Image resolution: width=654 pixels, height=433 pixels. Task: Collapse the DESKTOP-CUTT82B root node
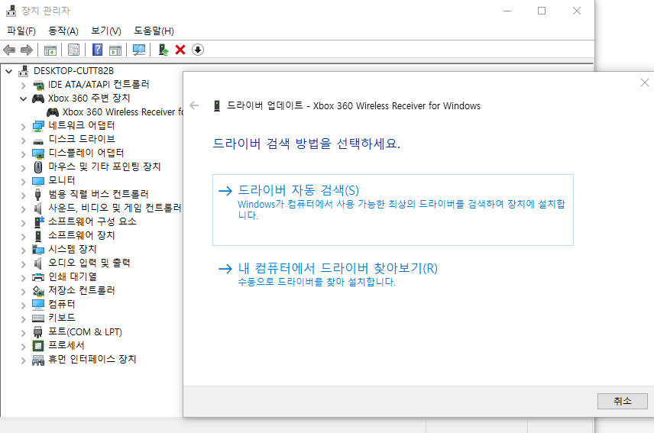pos(8,72)
